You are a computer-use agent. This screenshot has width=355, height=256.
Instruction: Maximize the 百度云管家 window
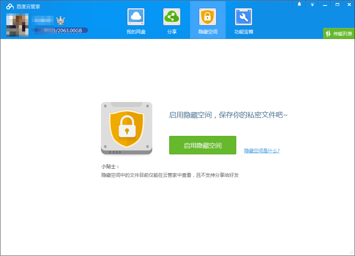pos(337,4)
